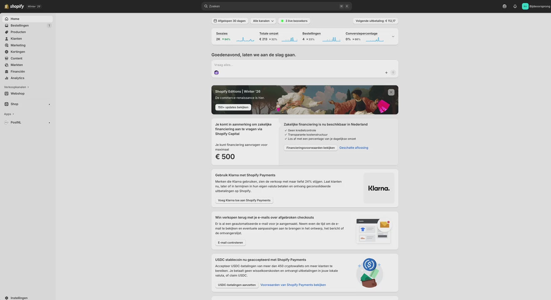Open Marketing in the sidebar

click(x=27, y=45)
